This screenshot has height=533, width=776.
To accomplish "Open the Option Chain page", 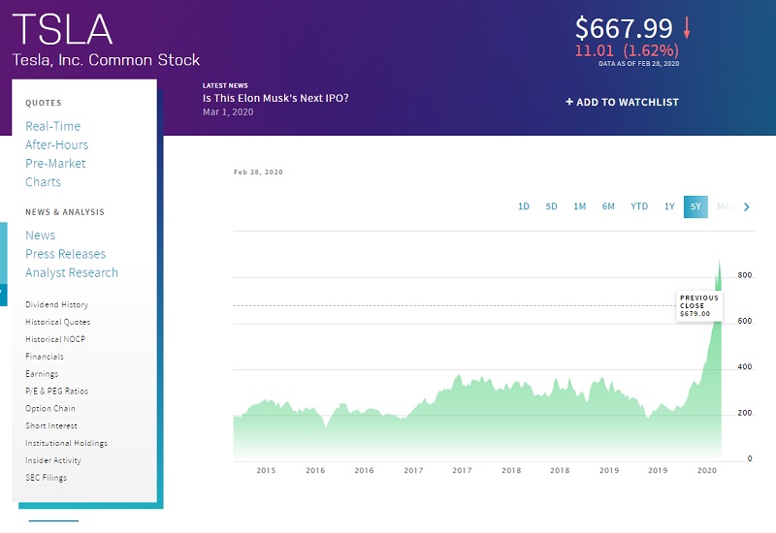I will pos(50,408).
